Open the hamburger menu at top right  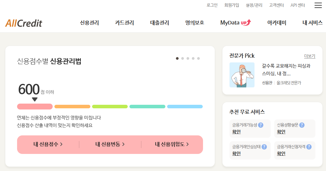coord(318,5)
